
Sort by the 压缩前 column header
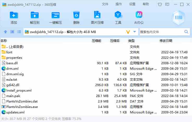point(97,41)
